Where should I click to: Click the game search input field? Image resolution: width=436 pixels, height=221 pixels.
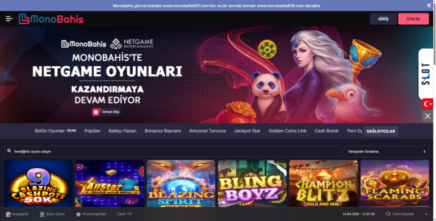point(173,151)
